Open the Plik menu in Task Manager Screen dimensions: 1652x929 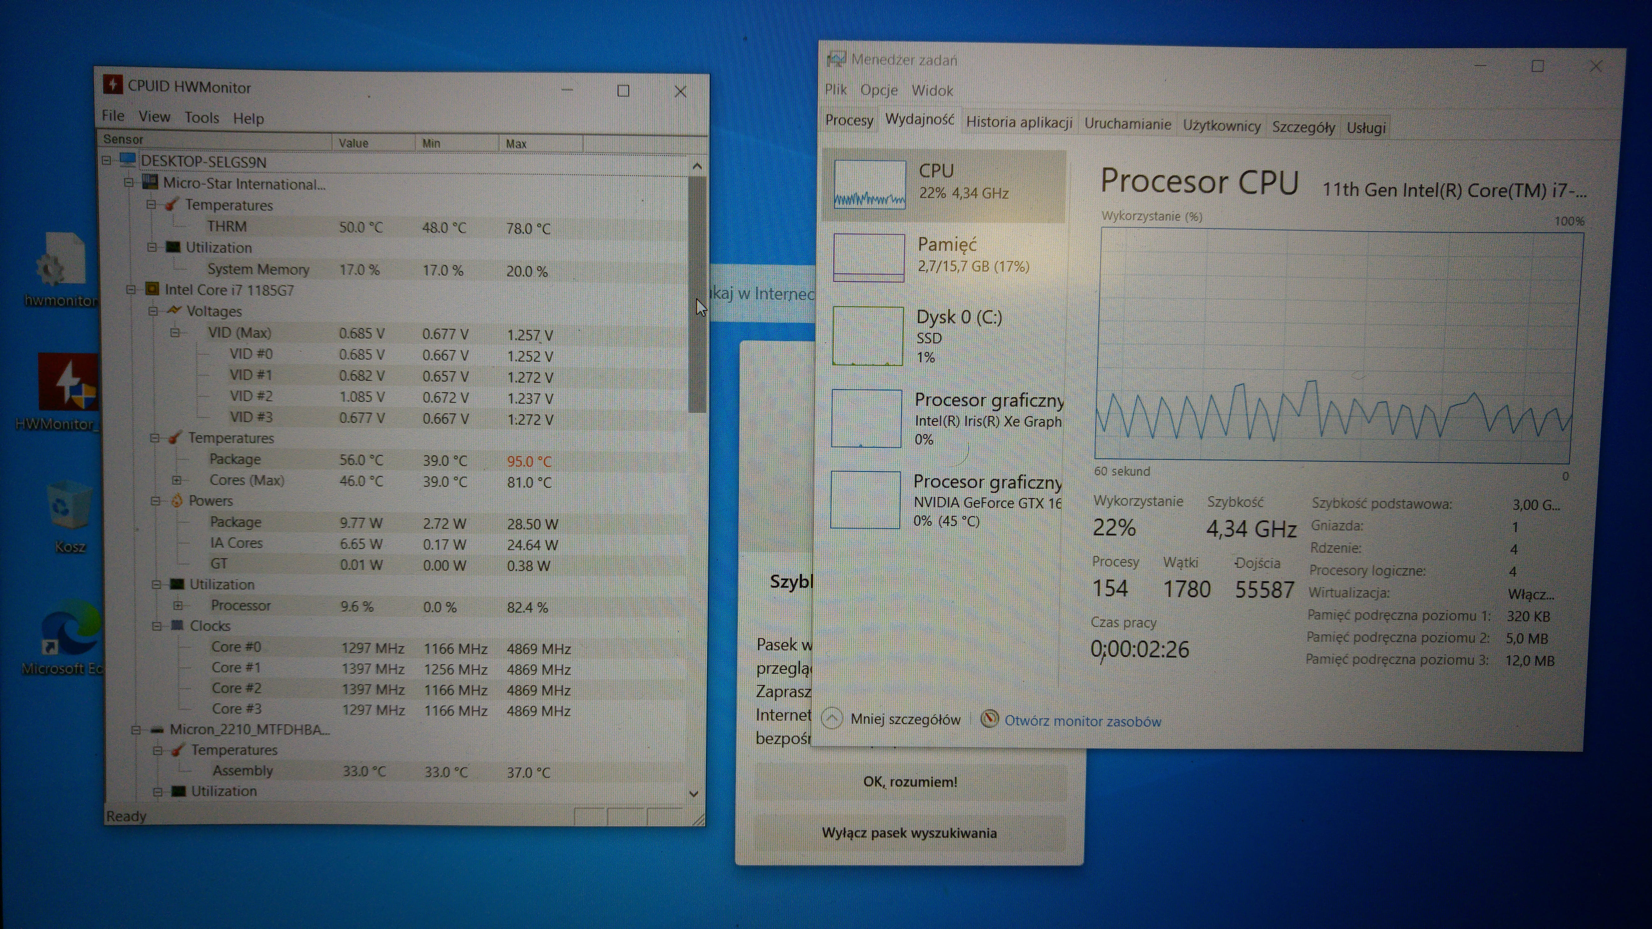(x=836, y=89)
